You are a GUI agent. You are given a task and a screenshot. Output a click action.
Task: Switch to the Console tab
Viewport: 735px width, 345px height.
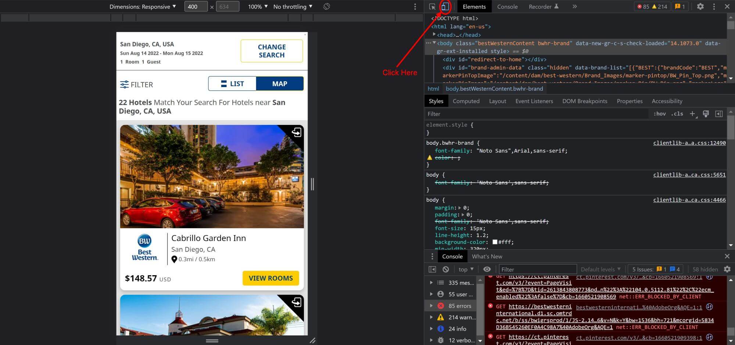pos(507,7)
